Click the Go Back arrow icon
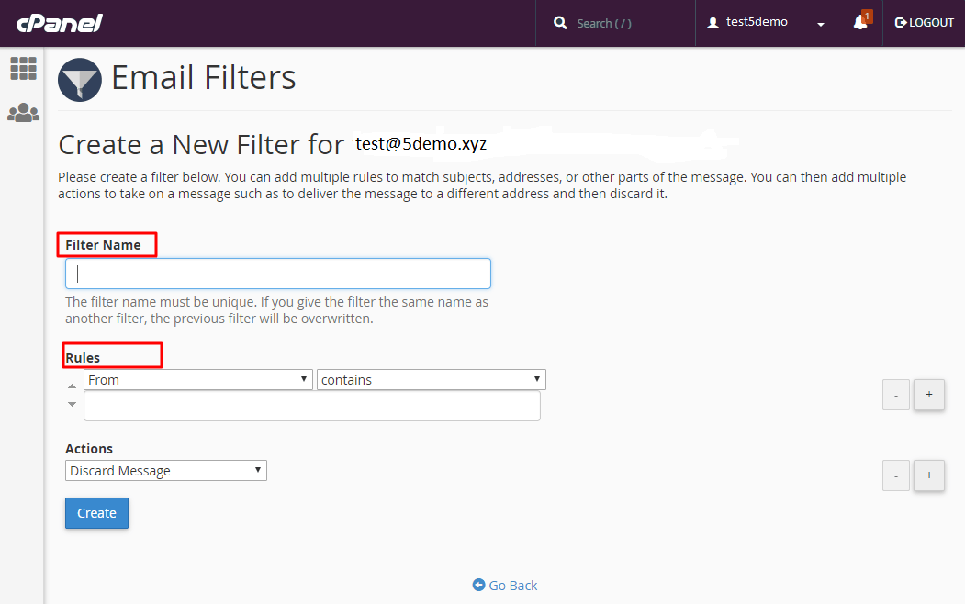965x604 pixels. pos(477,585)
